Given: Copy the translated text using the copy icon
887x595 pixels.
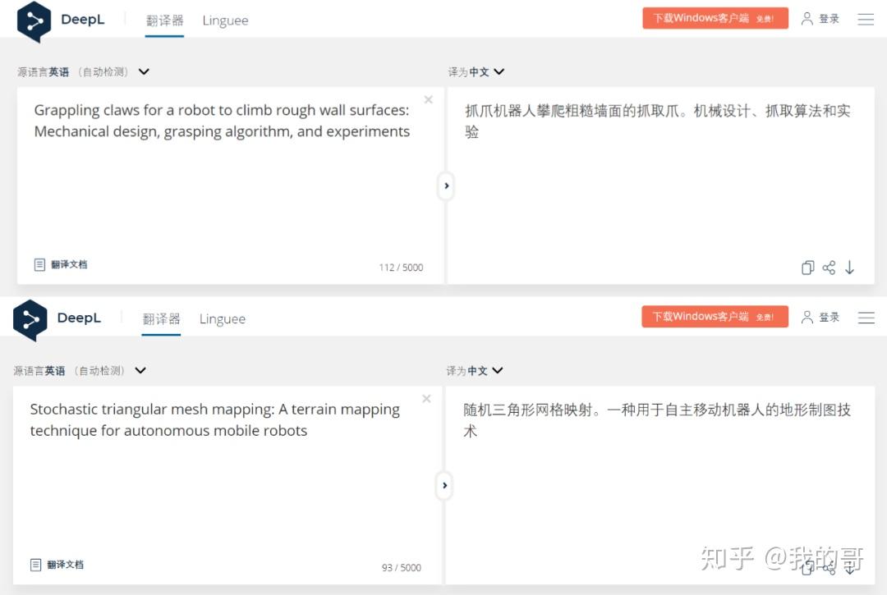Looking at the screenshot, I should (x=807, y=268).
